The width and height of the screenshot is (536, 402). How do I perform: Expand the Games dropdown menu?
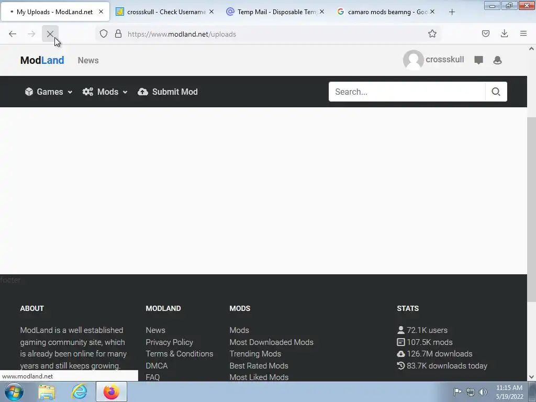(x=49, y=92)
